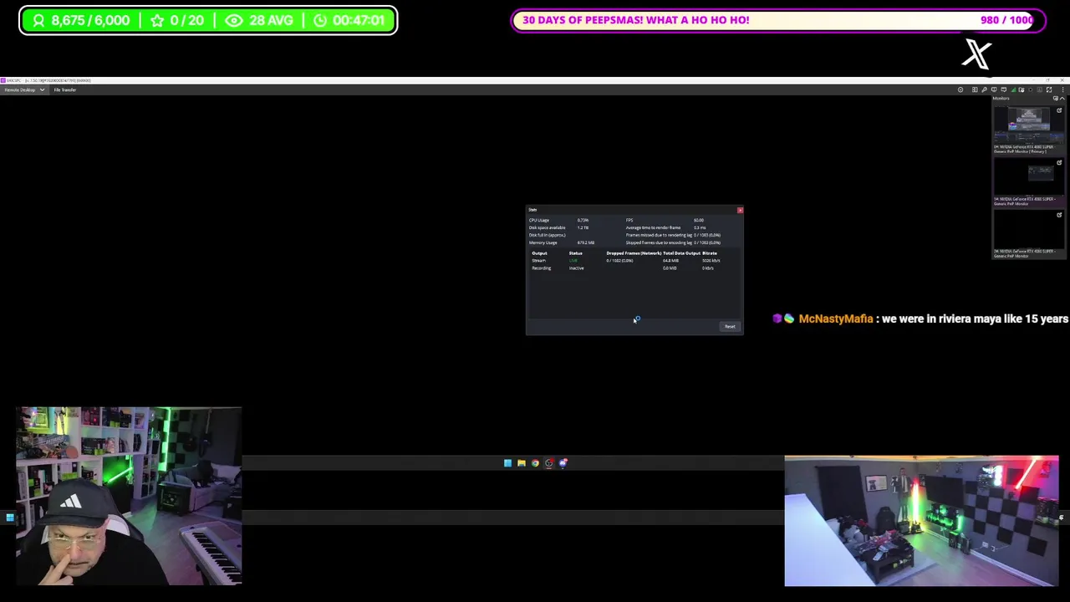Open File Explorer from remote taskbar
This screenshot has width=1070, height=602.
point(521,463)
